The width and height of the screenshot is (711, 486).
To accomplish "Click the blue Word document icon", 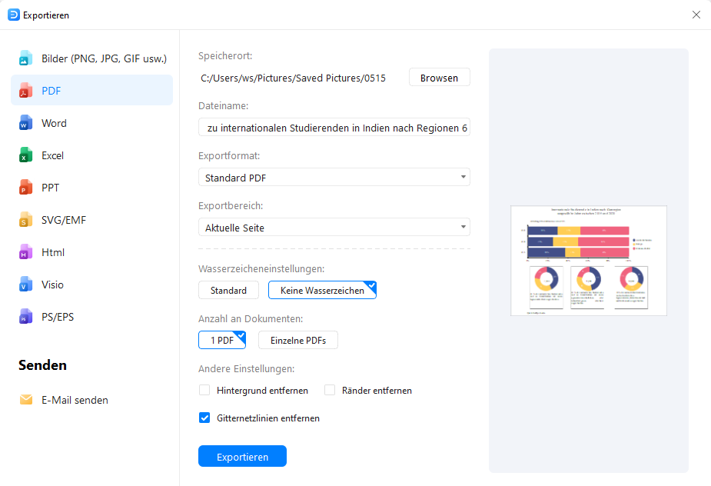I will pyautogui.click(x=25, y=123).
